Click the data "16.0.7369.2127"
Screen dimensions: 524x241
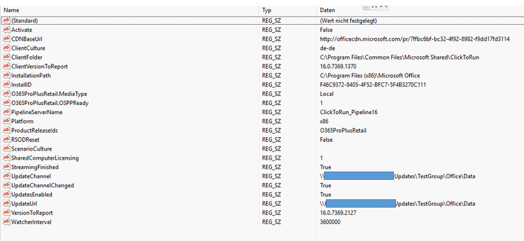[338, 213]
